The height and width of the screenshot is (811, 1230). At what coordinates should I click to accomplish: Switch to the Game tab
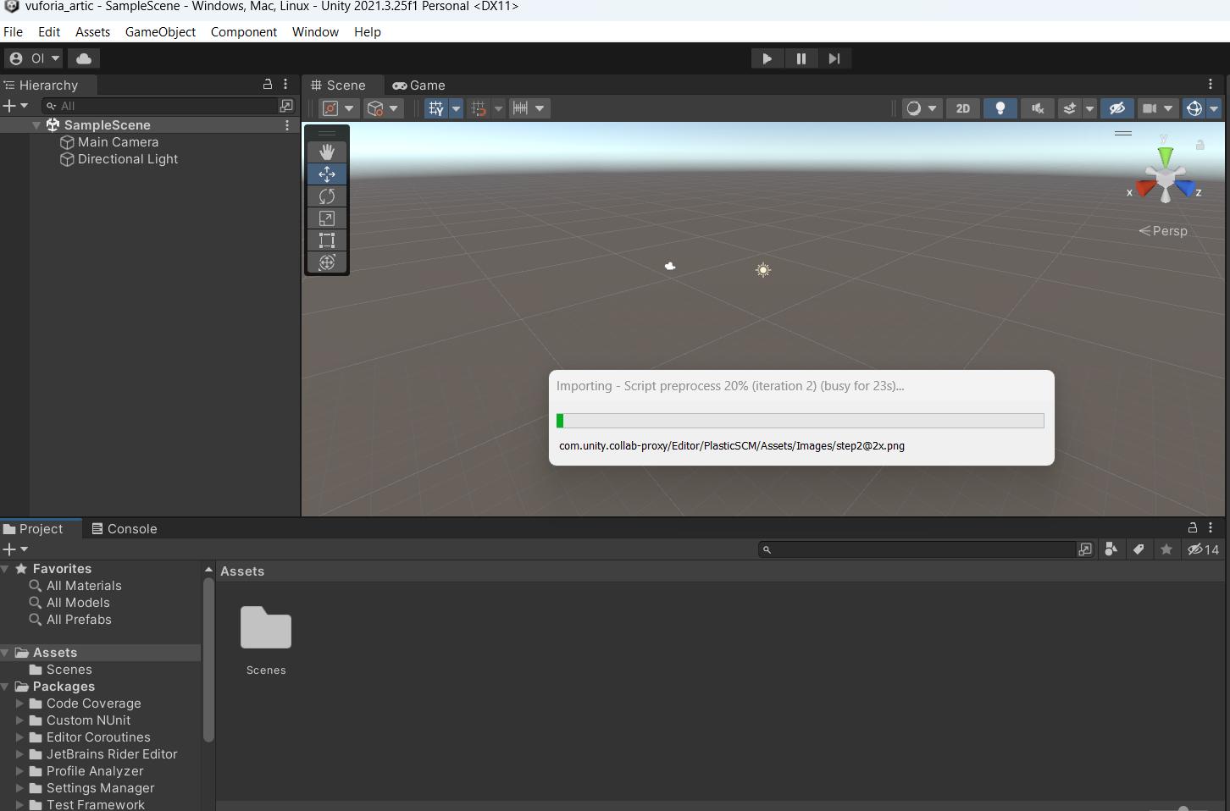[418, 85]
